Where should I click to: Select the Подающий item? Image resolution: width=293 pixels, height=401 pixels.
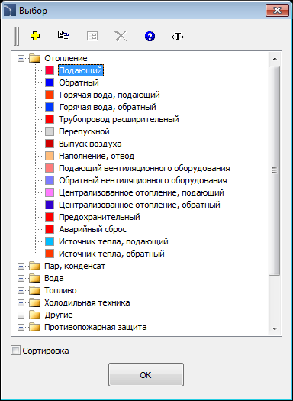pos(81,70)
